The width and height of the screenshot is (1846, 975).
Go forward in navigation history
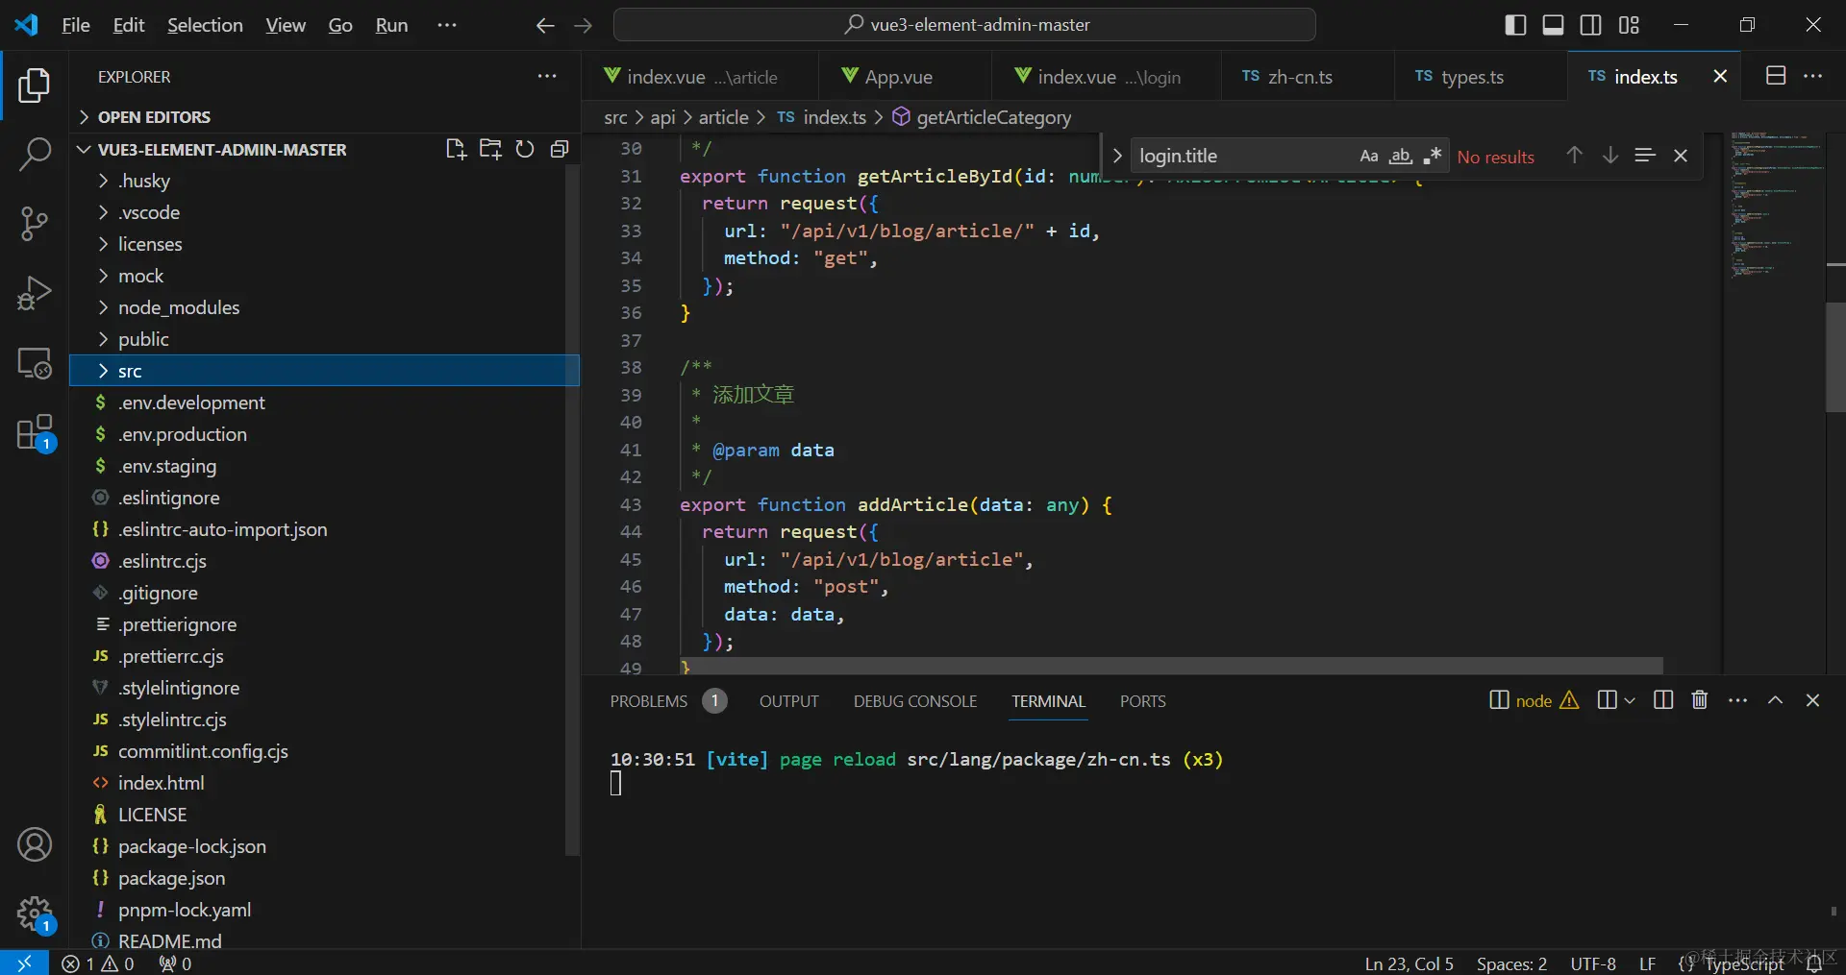[x=583, y=26]
